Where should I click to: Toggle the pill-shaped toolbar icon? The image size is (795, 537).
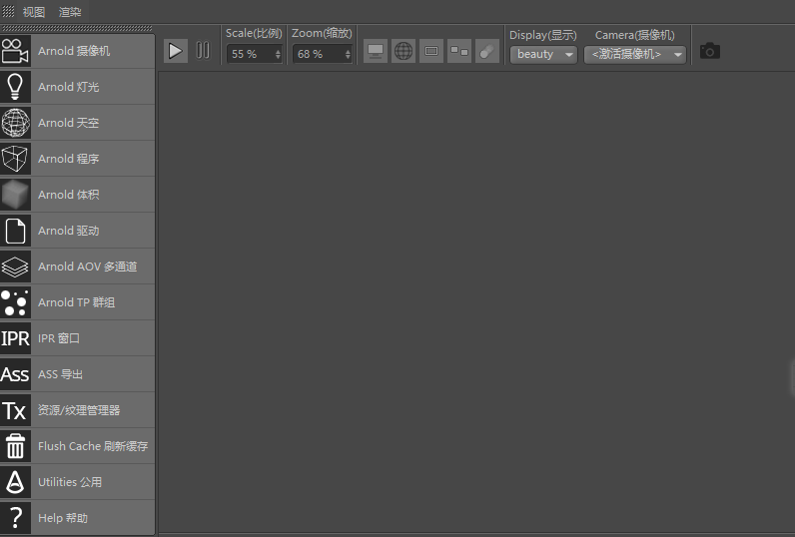coord(487,51)
